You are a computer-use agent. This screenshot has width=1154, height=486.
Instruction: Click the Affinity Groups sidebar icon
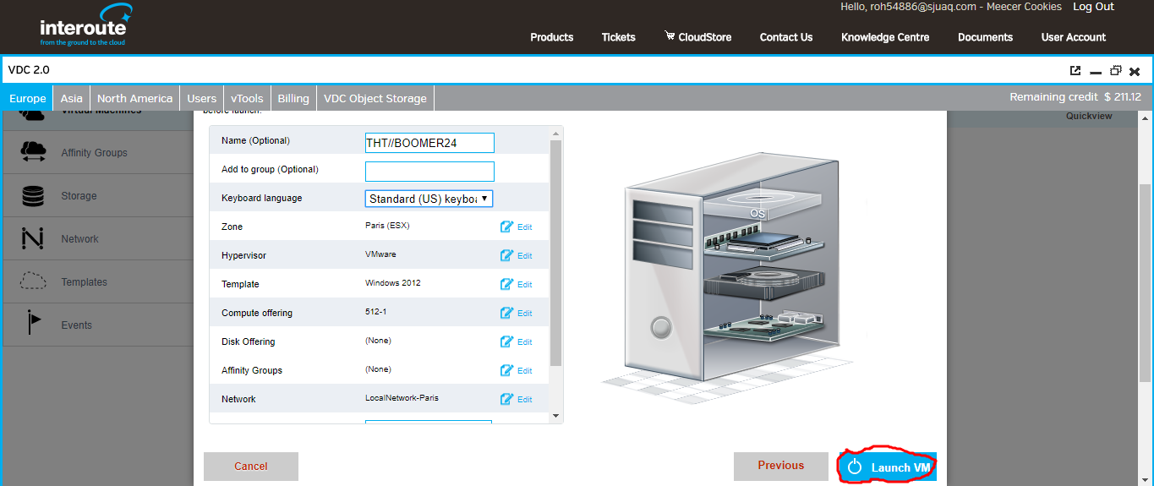[x=33, y=152]
